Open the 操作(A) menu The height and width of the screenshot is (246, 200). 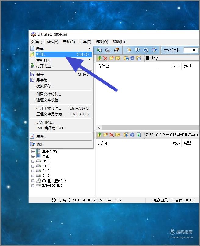pos(52,42)
